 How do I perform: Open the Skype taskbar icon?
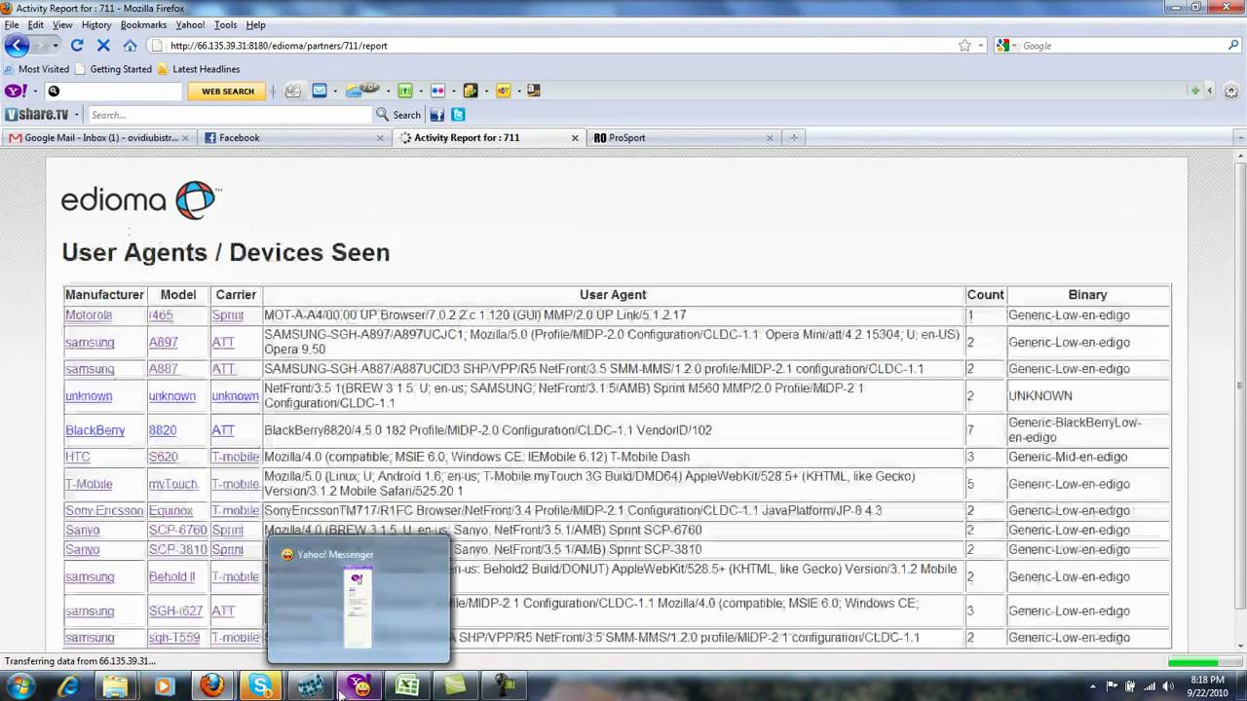click(261, 686)
